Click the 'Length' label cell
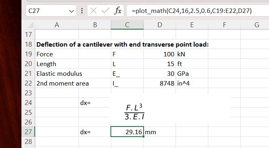 pyautogui.click(x=57, y=64)
